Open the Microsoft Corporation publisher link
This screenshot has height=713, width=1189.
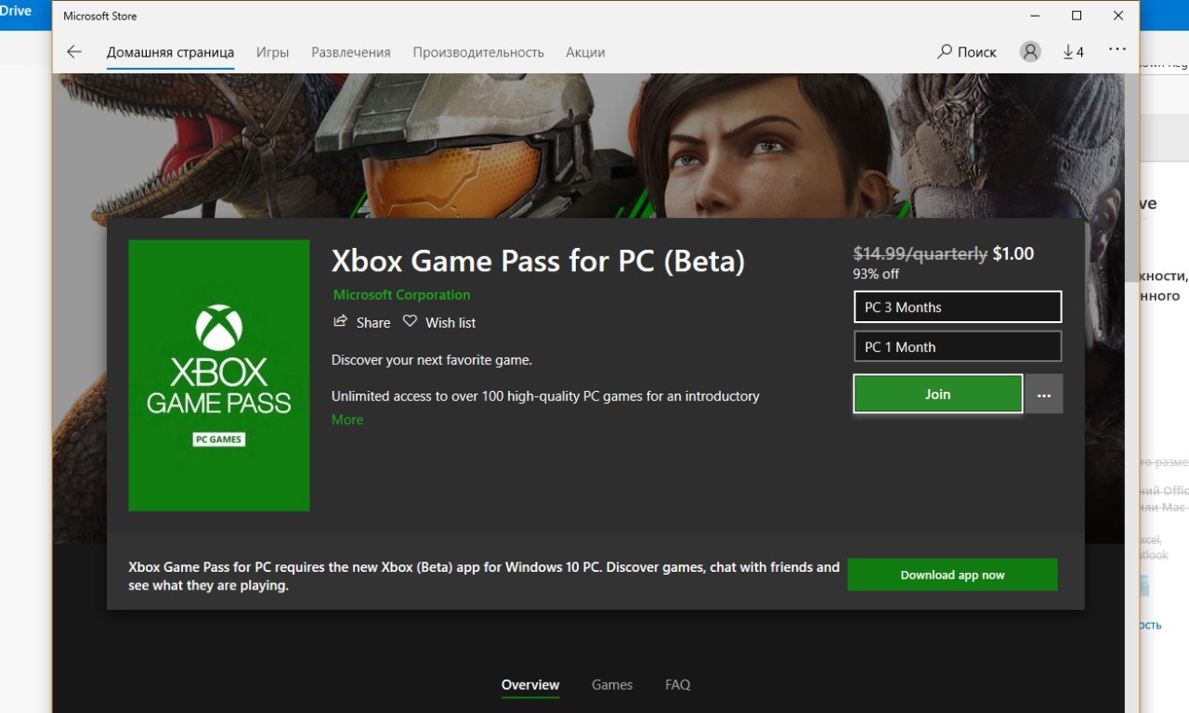(x=401, y=294)
